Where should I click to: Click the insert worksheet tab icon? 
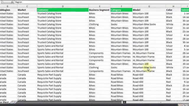click(x=13, y=102)
